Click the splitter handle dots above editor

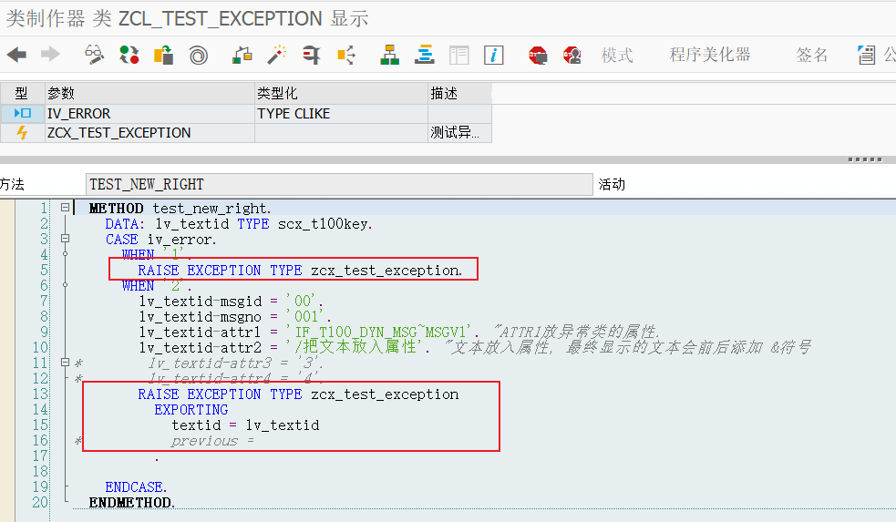point(865,159)
